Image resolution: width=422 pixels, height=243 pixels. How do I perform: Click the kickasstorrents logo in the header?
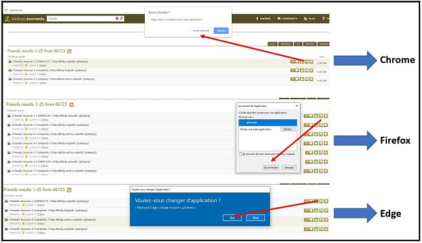point(25,19)
